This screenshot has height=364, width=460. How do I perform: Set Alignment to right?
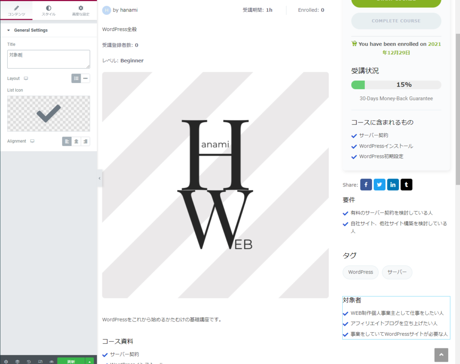click(x=85, y=141)
